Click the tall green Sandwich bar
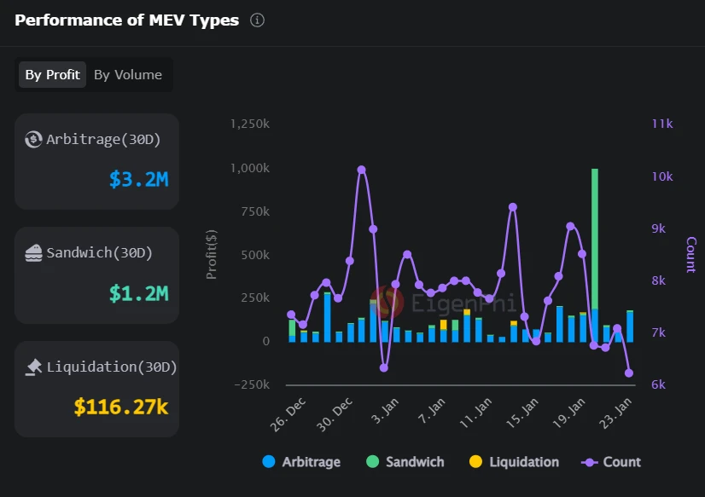705x497 pixels. tap(594, 239)
